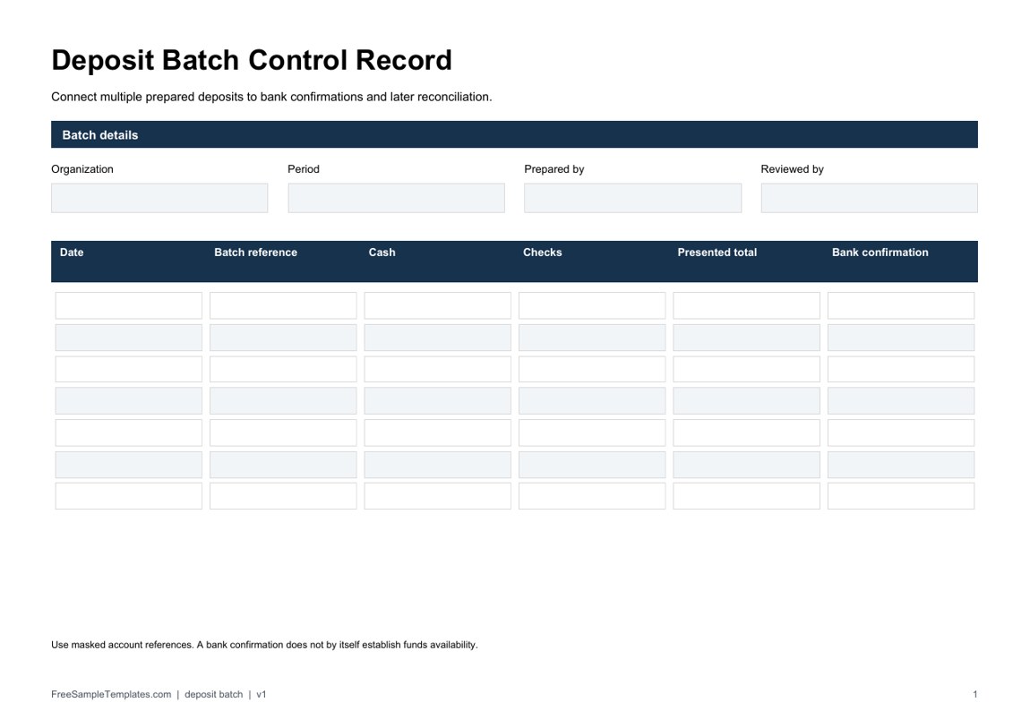Click the Date cell in fourth table row

tap(129, 400)
